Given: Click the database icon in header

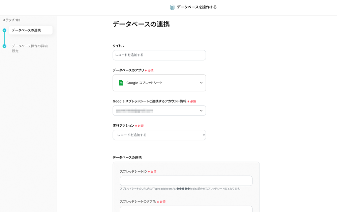Looking at the screenshot, I should click(172, 7).
